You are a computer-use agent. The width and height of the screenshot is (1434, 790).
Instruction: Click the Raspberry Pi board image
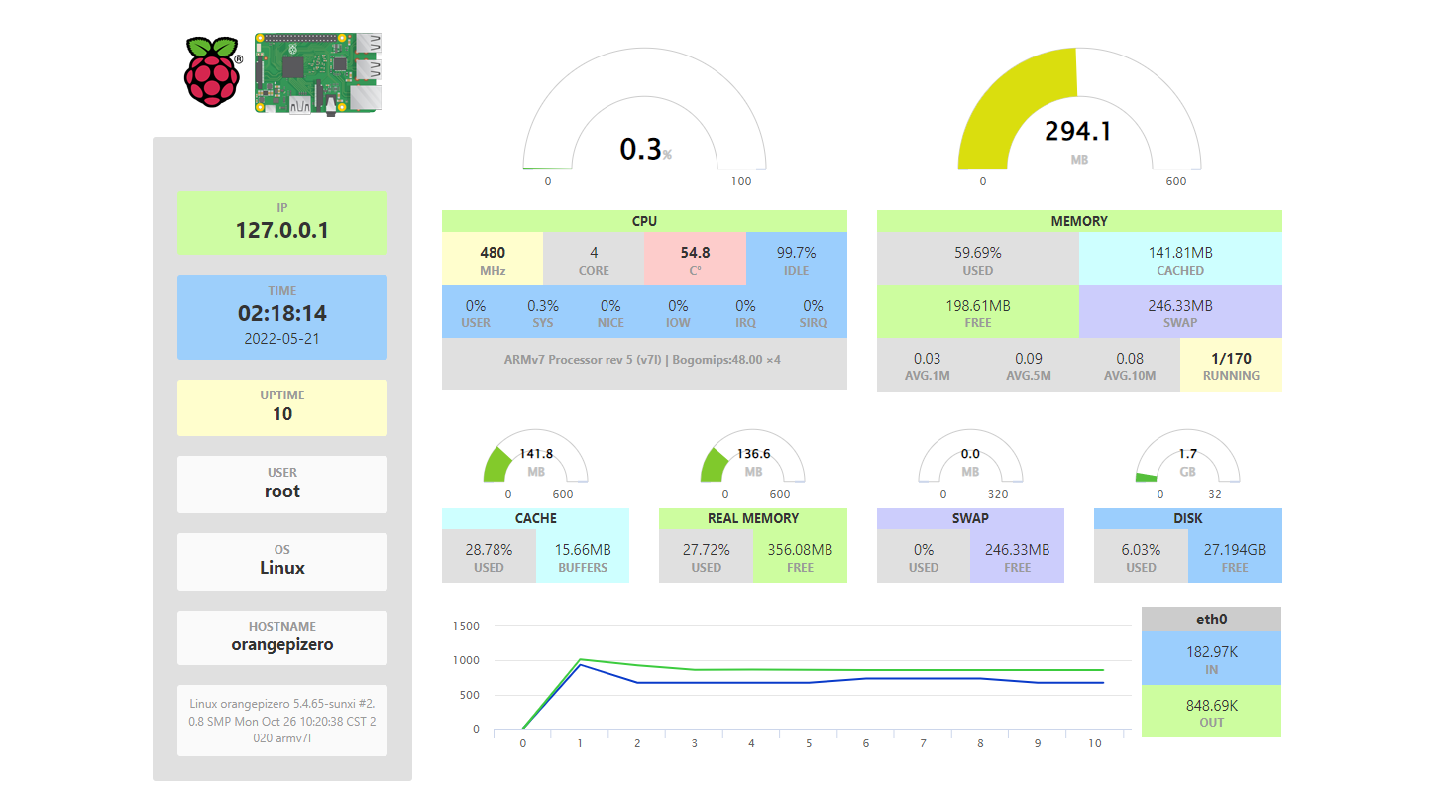pos(318,71)
